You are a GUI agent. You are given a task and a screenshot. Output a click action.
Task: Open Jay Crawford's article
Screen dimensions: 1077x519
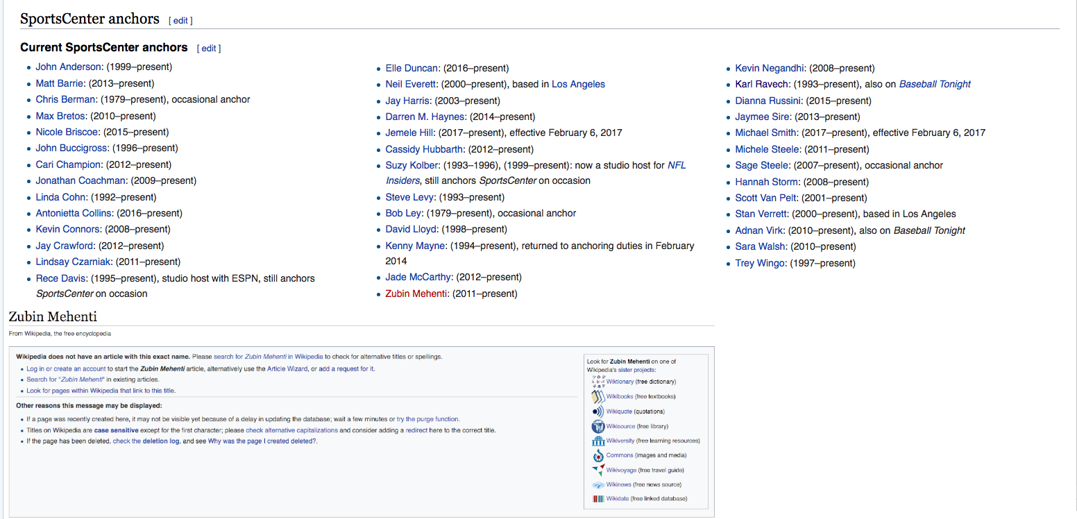point(65,246)
